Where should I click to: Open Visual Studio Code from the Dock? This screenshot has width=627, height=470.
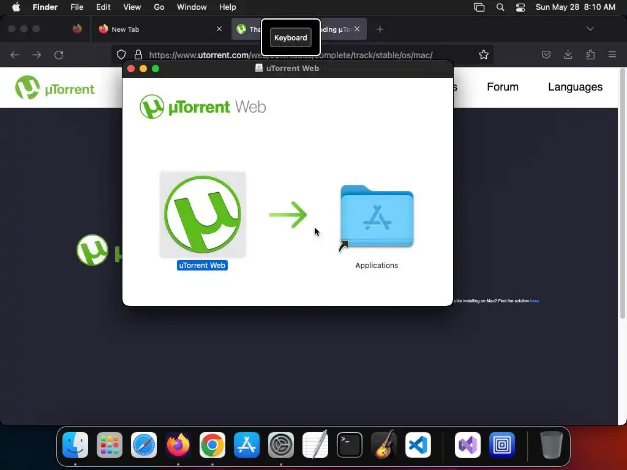[x=418, y=445]
